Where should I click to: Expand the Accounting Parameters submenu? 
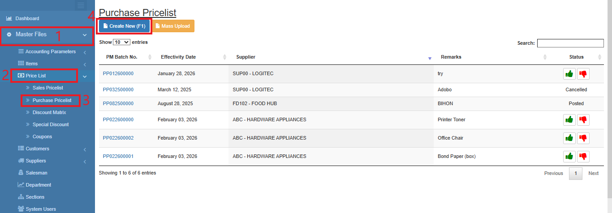click(x=50, y=51)
